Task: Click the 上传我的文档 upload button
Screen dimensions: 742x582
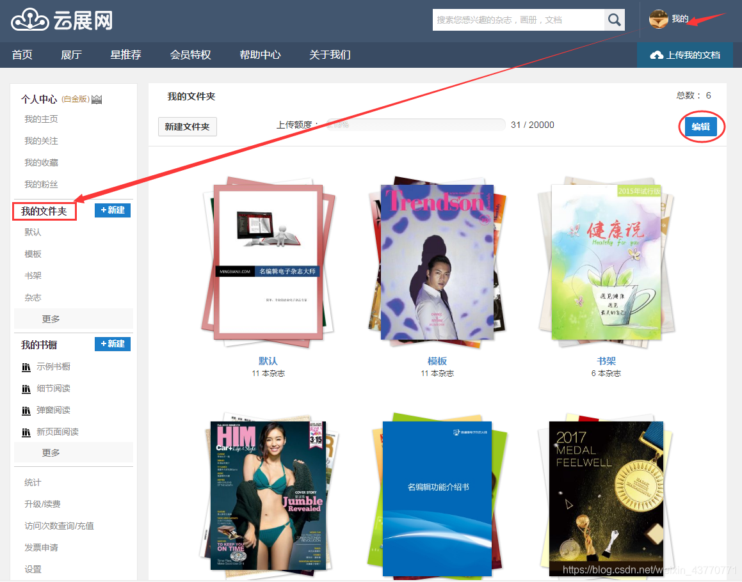Action: point(685,55)
